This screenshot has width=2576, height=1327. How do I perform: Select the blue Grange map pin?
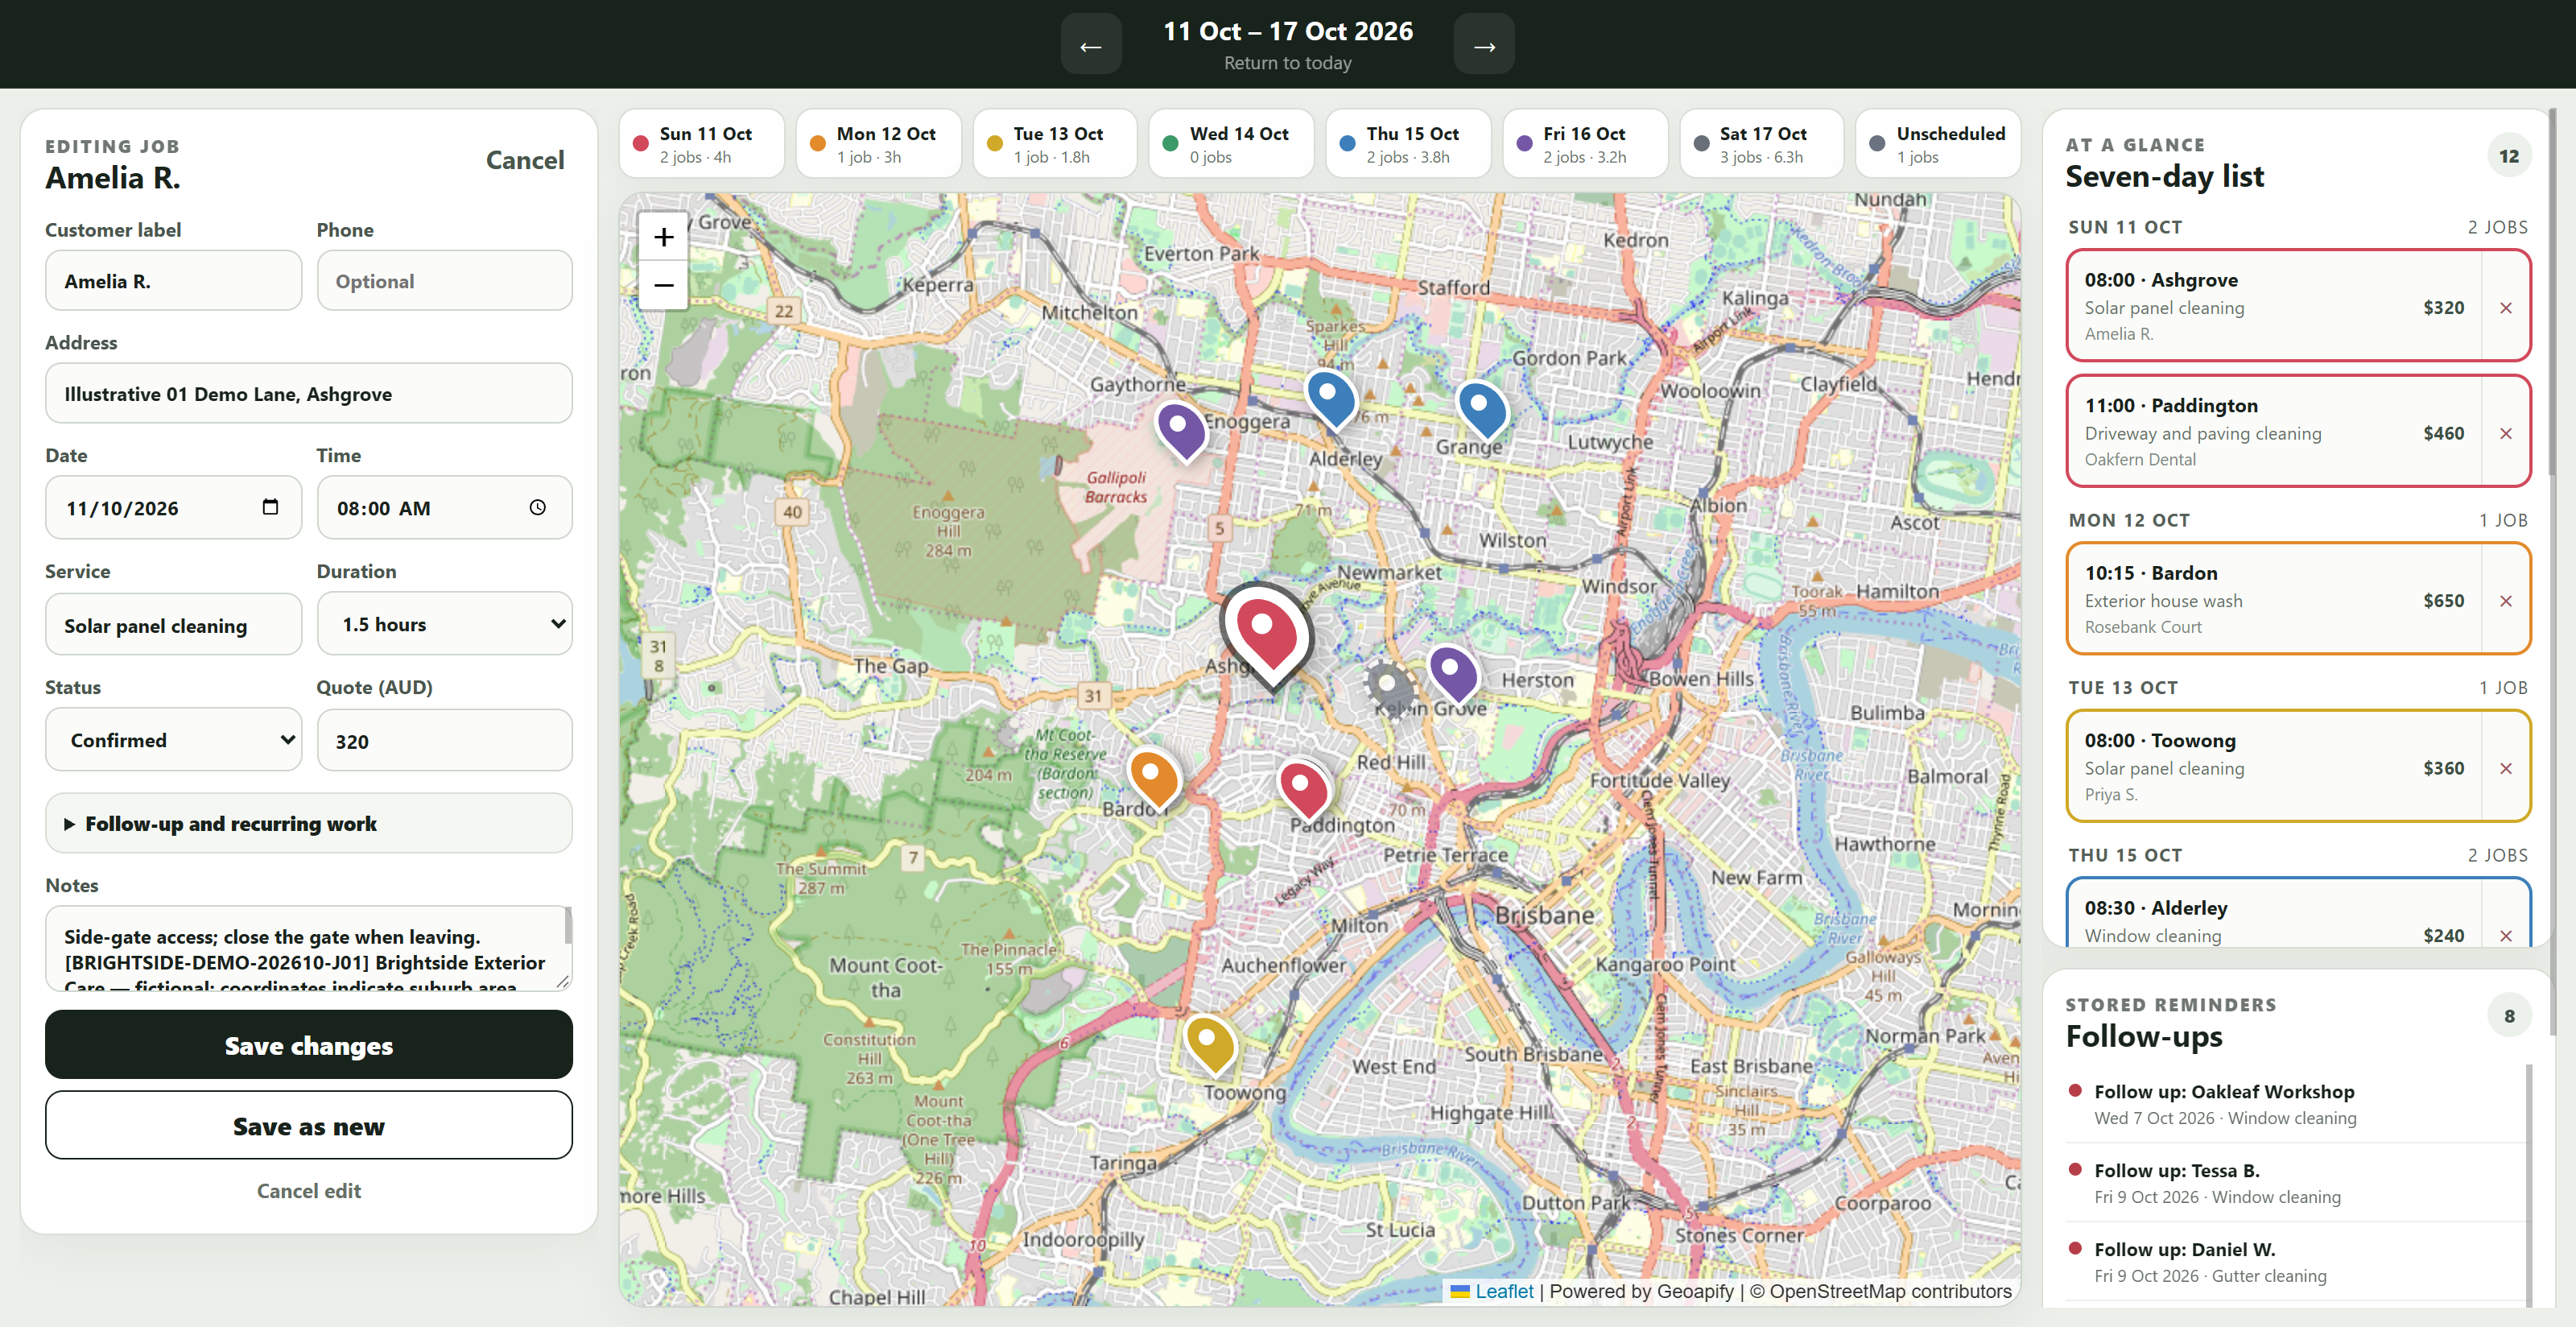(x=1482, y=408)
